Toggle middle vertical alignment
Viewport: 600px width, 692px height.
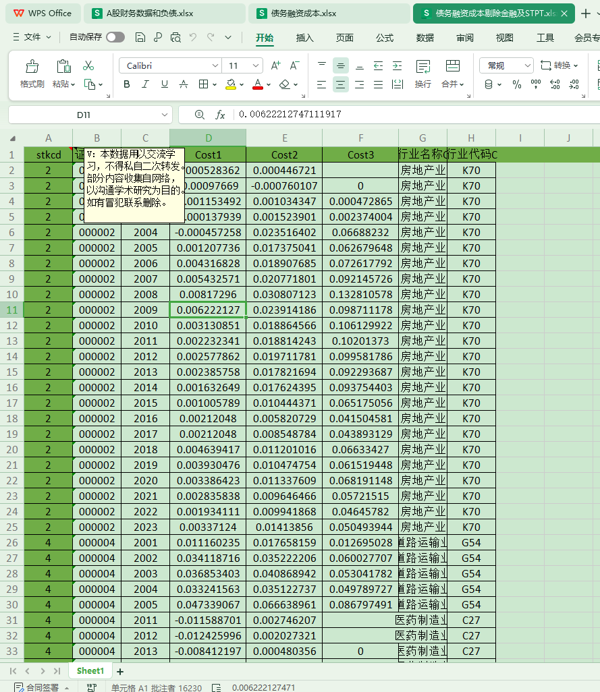click(341, 65)
